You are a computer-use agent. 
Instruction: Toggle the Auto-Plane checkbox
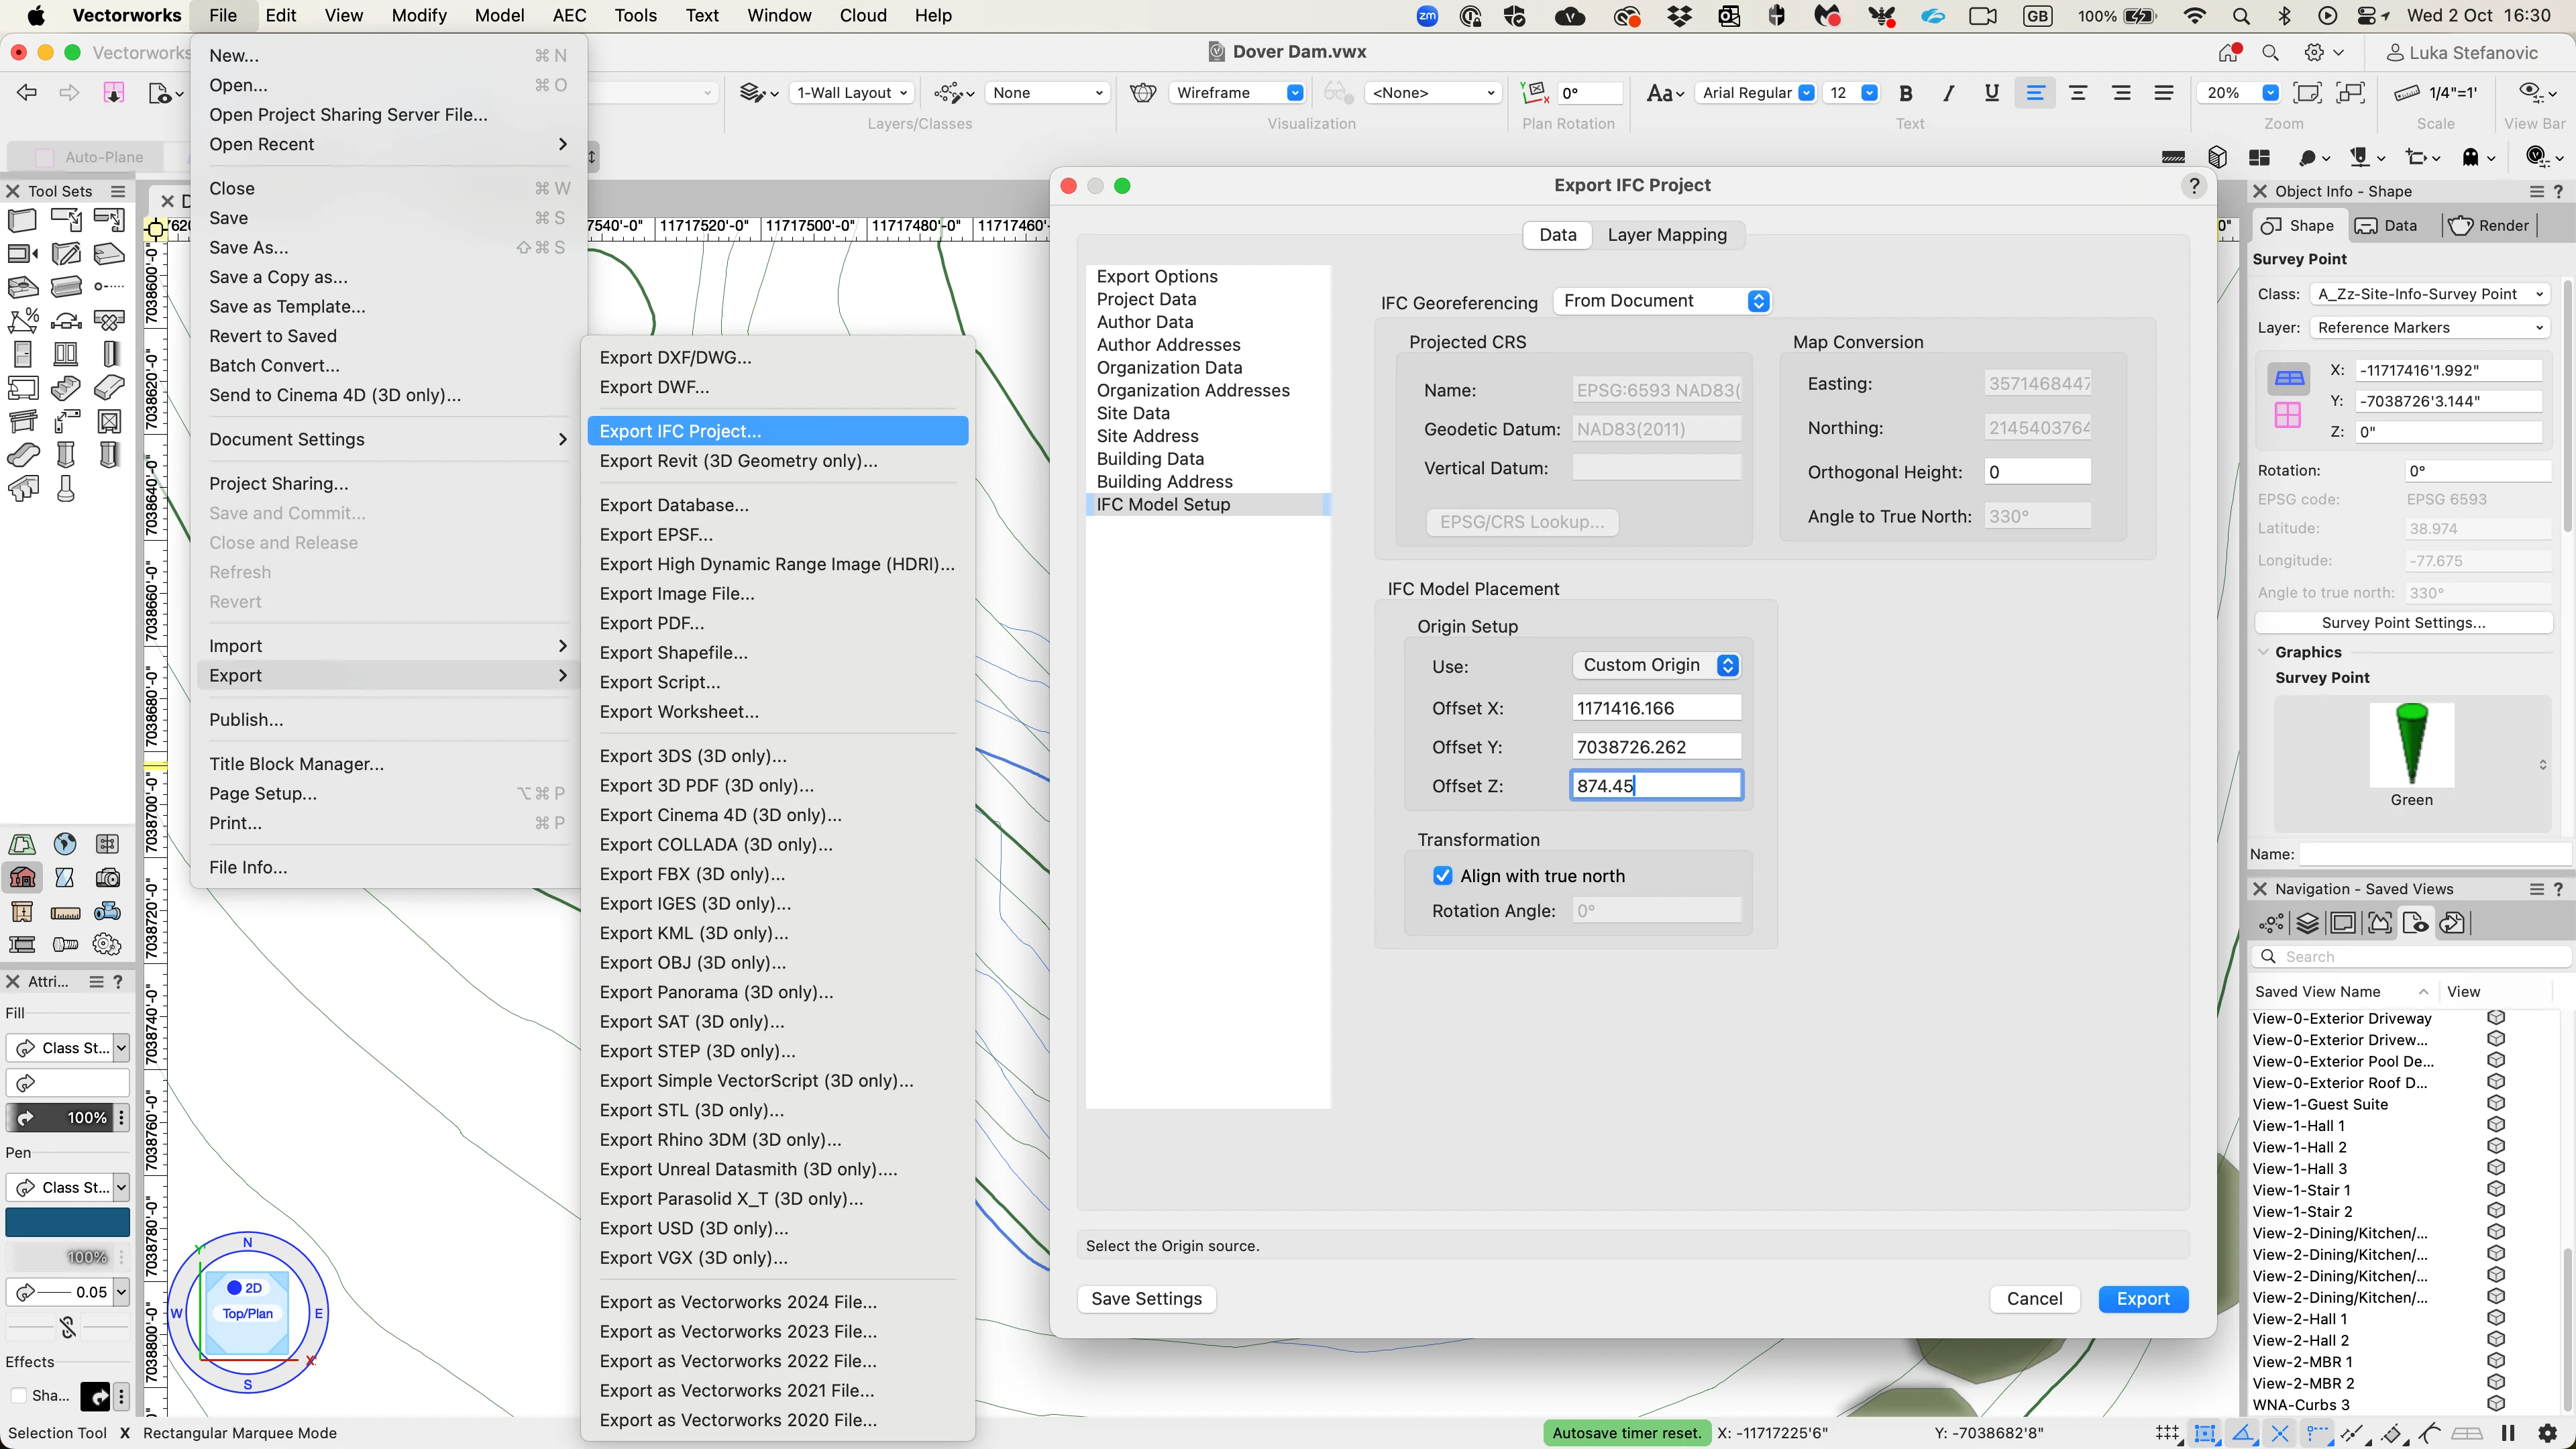pyautogui.click(x=44, y=157)
